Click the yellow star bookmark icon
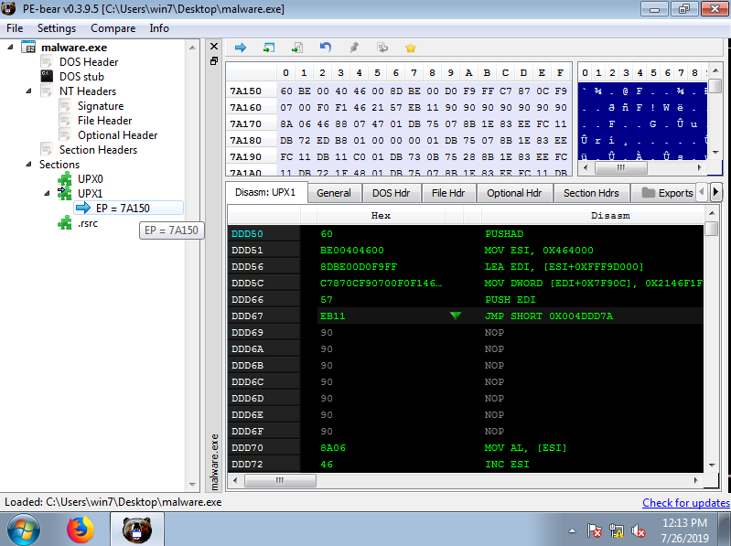 (x=411, y=48)
